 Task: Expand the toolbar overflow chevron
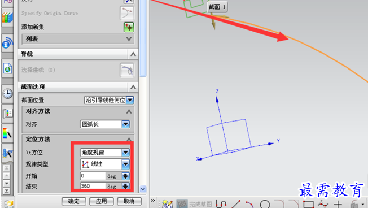153,201
